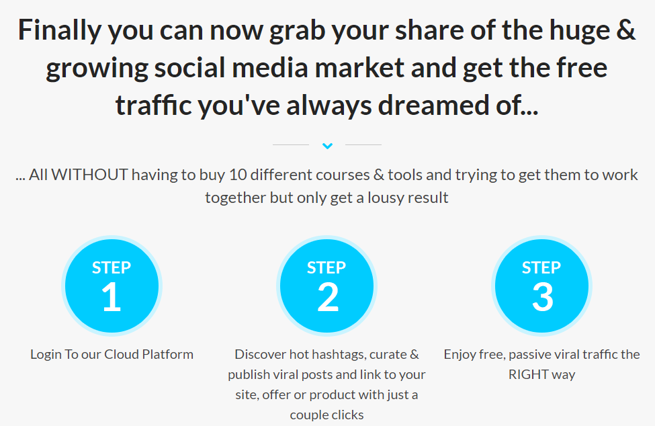Click the 'couple clicks' text under step 2

326,415
